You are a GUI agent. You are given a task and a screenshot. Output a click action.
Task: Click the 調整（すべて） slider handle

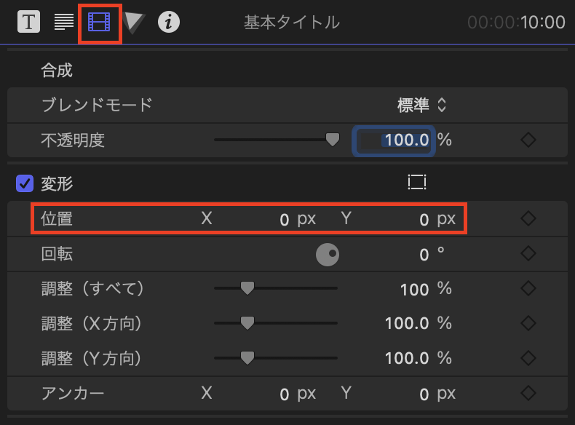[x=247, y=289]
